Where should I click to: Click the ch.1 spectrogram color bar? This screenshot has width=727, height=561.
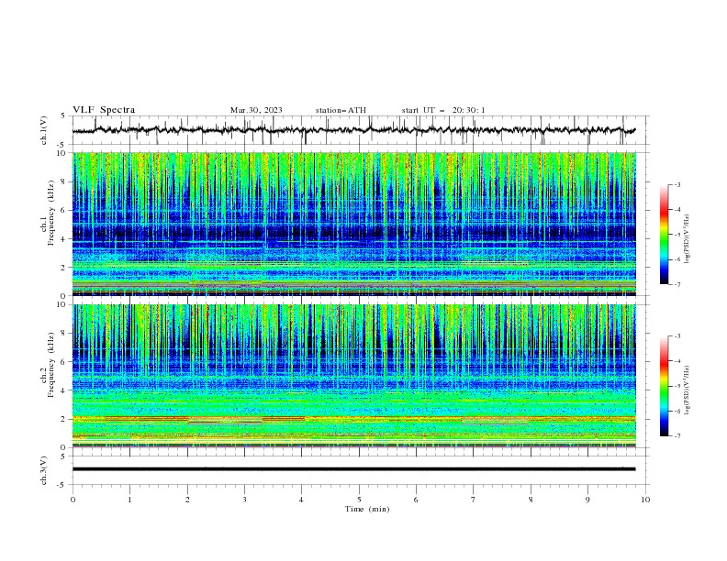click(x=664, y=235)
